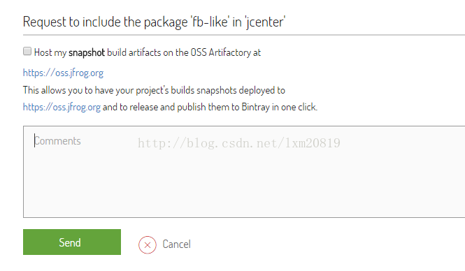Viewport: 465px width, 271px height.
Task: Open the standalone https://oss.jfrog.org link under checkbox
Action: click(63, 73)
